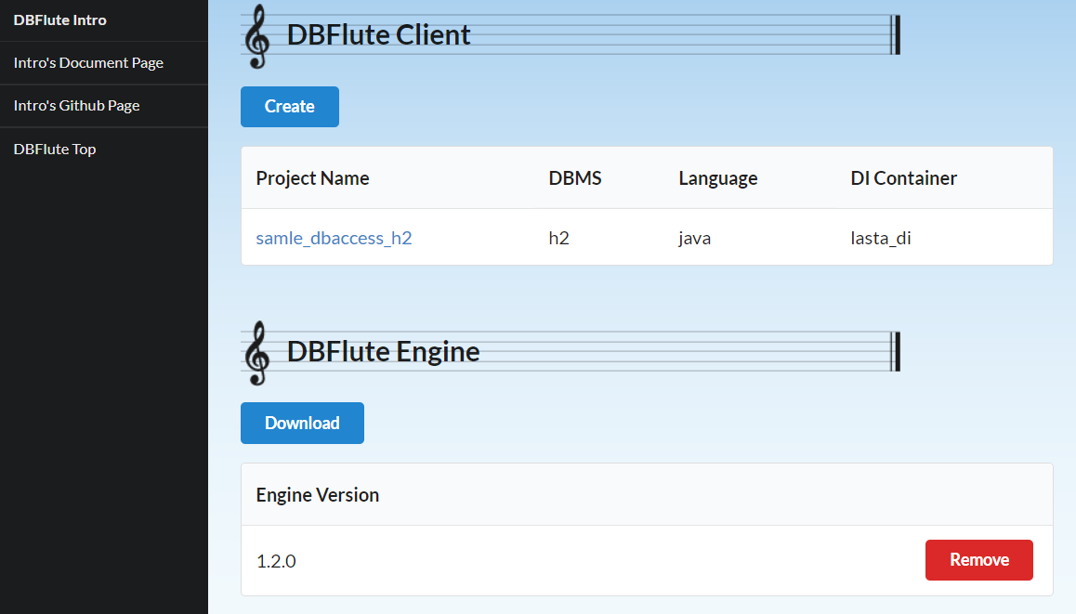Click the Download engine button
Screen dimensions: 1076x614
pos(302,423)
